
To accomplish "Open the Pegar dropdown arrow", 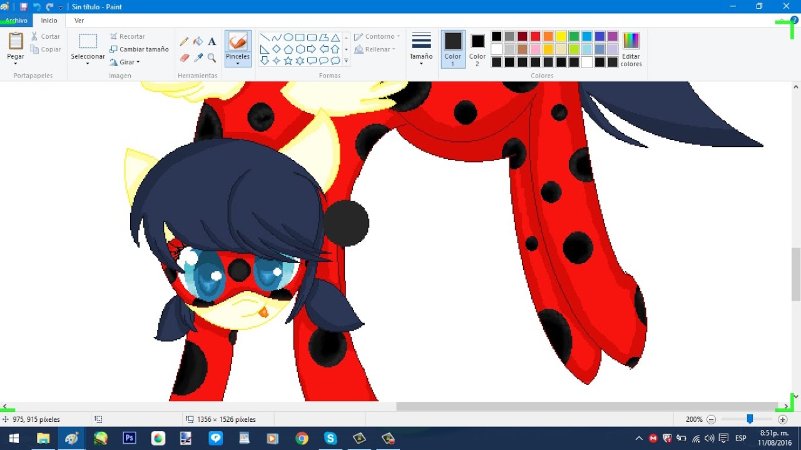I will coord(16,63).
